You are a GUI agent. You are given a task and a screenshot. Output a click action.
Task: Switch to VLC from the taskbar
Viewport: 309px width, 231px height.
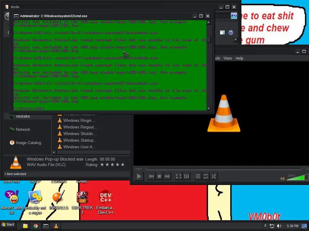coord(56,226)
